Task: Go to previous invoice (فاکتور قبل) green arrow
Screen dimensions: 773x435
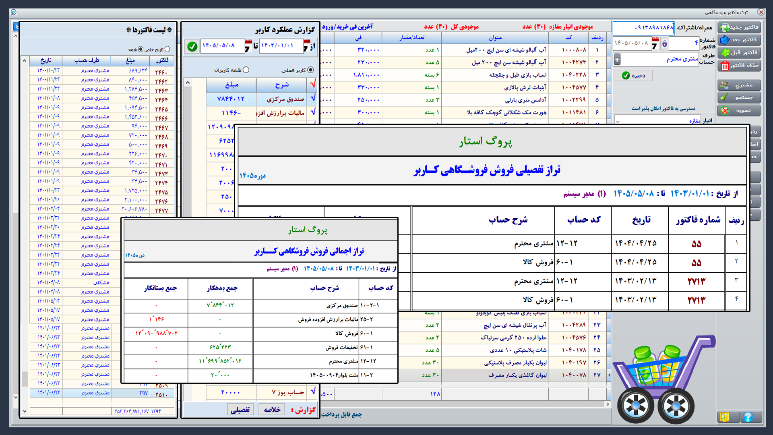Action: coord(725,52)
